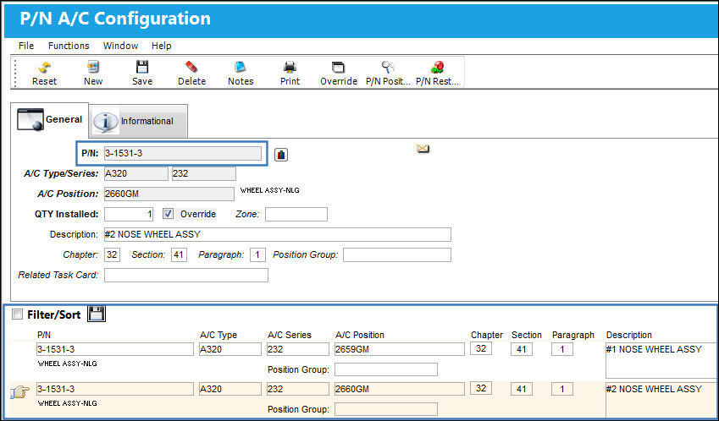Viewport: 719px width, 421px height.
Task: Click the A/C Series field 232 in form
Action: [204, 174]
